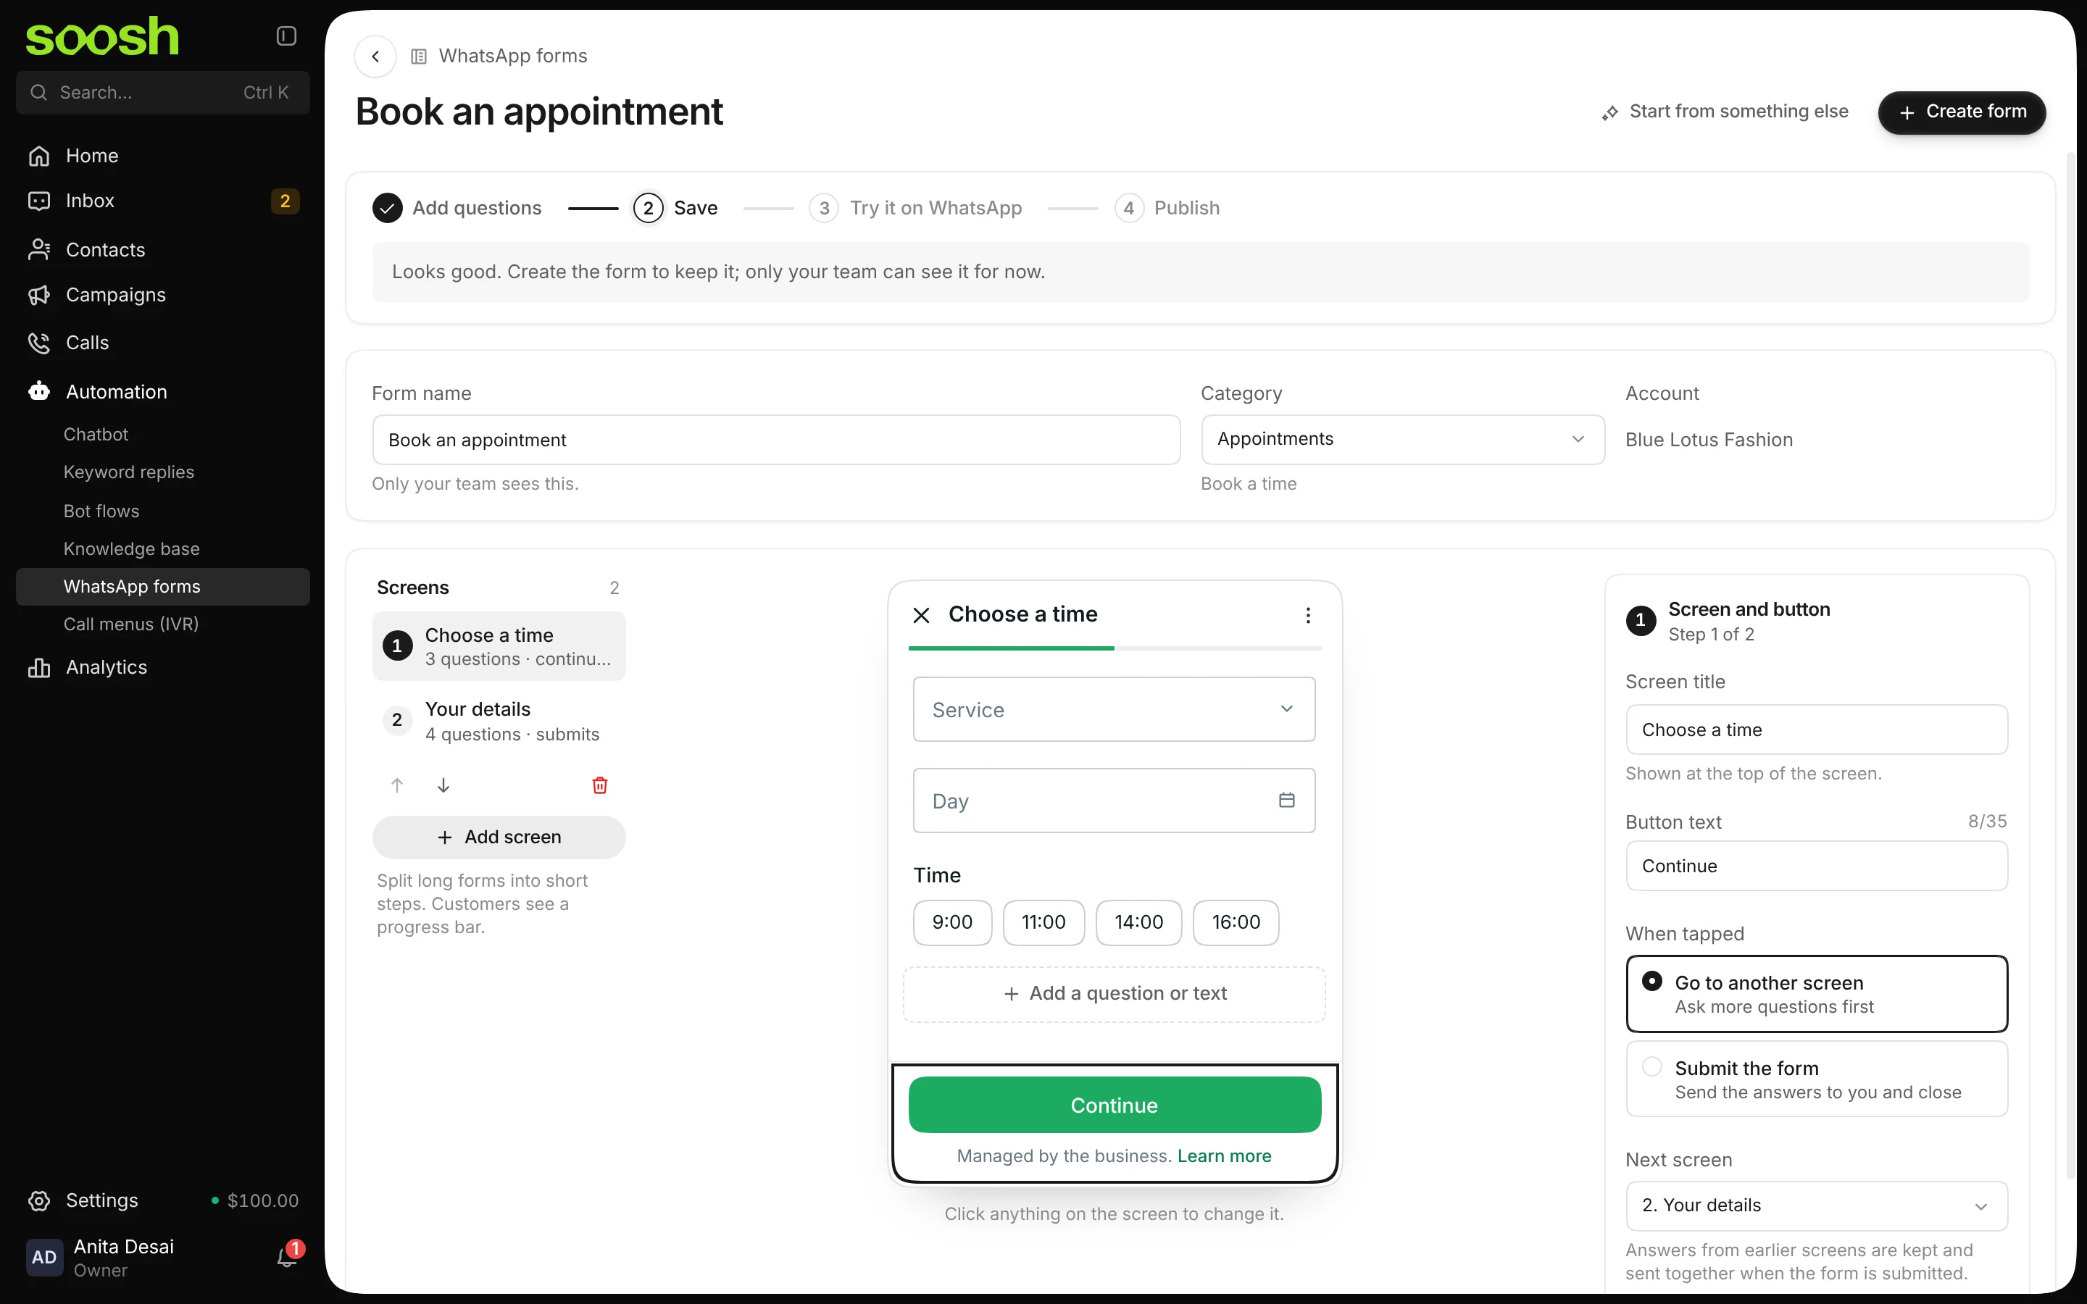Open the Service dropdown in preview
Viewport: 2087px width, 1304px height.
coord(1113,709)
